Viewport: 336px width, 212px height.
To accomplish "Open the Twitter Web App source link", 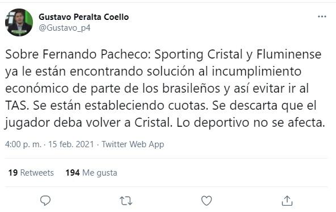I will click(133, 144).
